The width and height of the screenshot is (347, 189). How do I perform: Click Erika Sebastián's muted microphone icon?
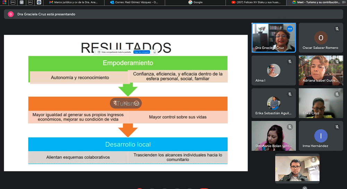290,94
